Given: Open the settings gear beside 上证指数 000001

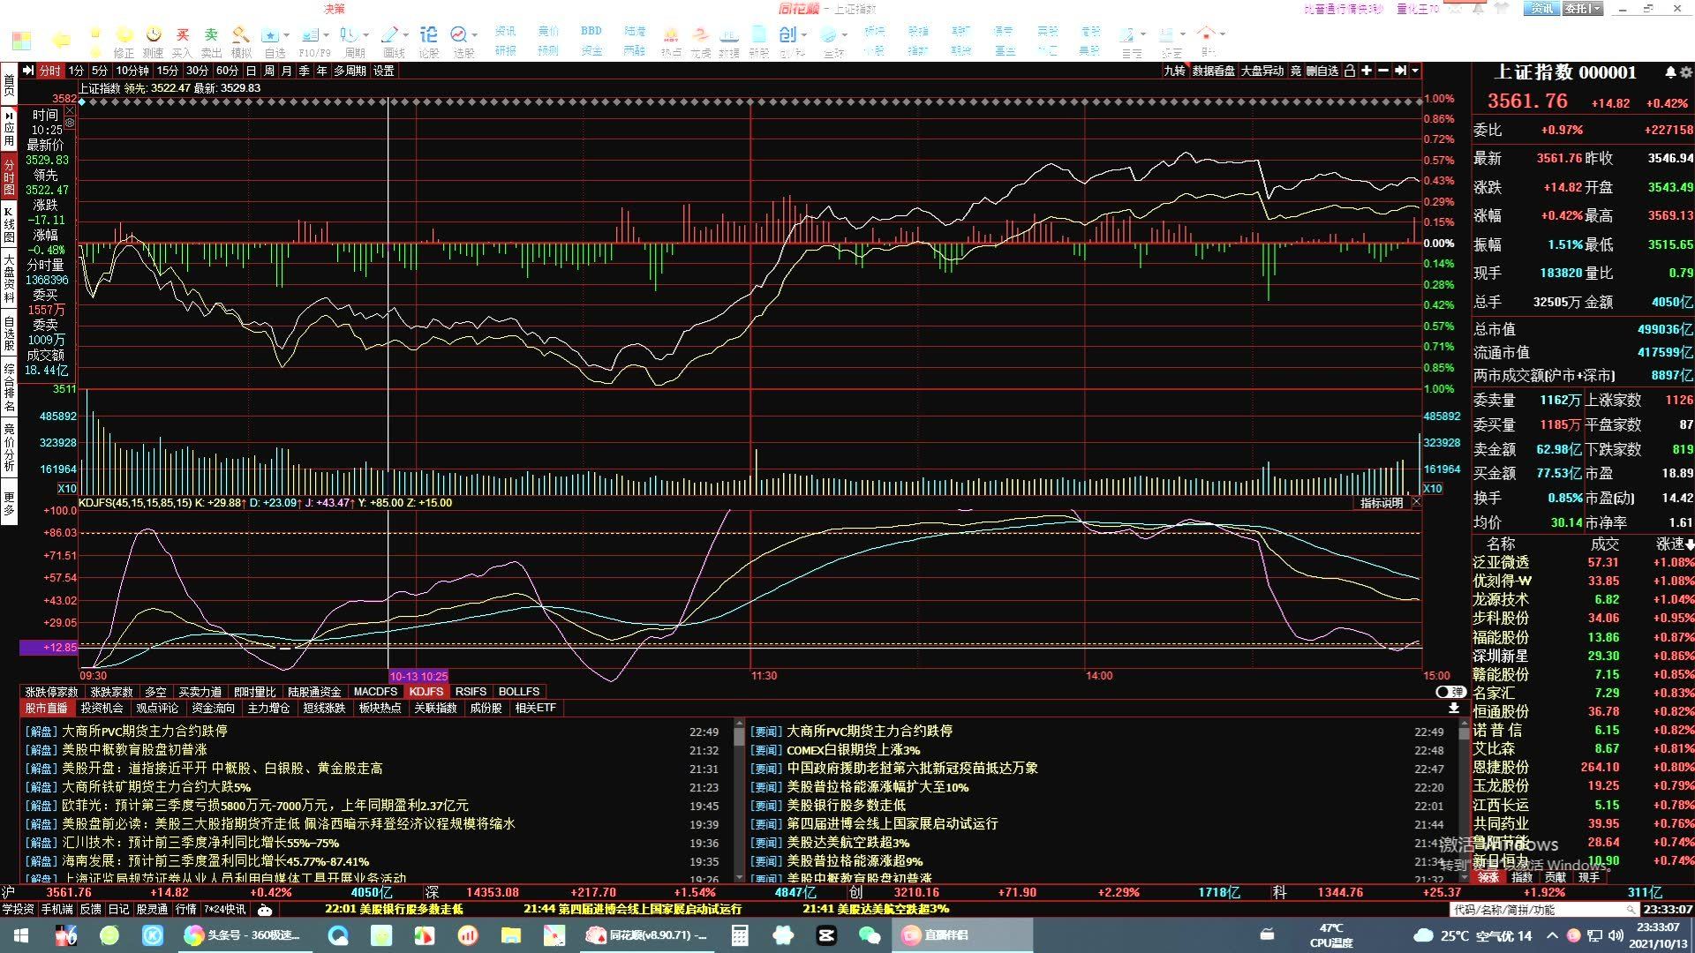Looking at the screenshot, I should [x=1686, y=72].
